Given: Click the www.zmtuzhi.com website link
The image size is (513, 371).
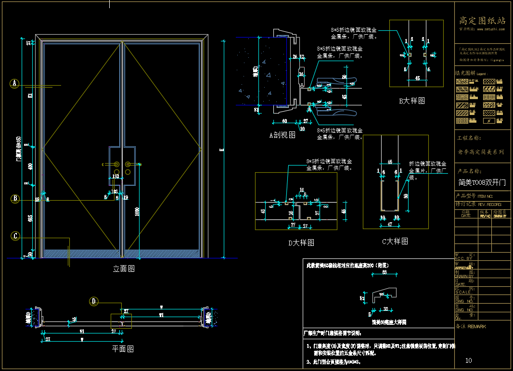Looking at the screenshot, I should 490,29.
